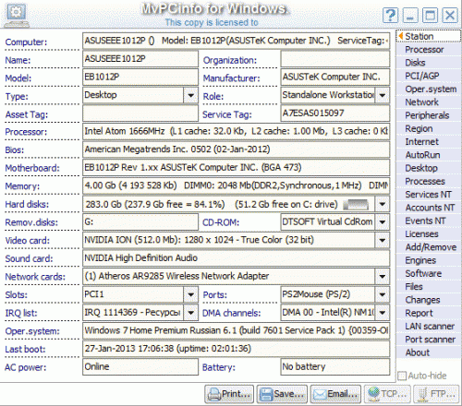Image resolution: width=462 pixels, height=406 pixels.
Task: Expand the Video card dropdown
Action: 383,240
